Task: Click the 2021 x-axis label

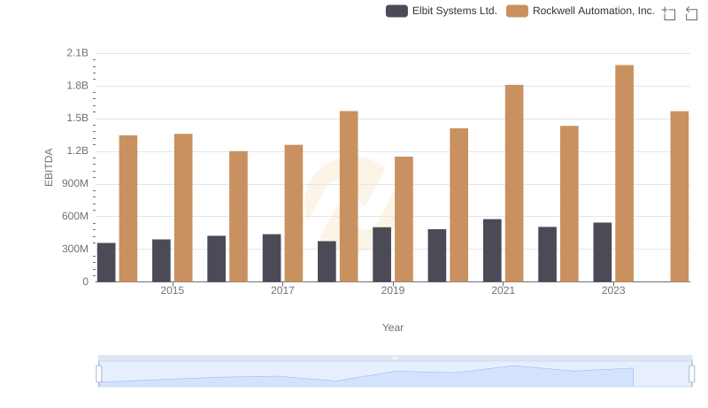Action: (503, 290)
